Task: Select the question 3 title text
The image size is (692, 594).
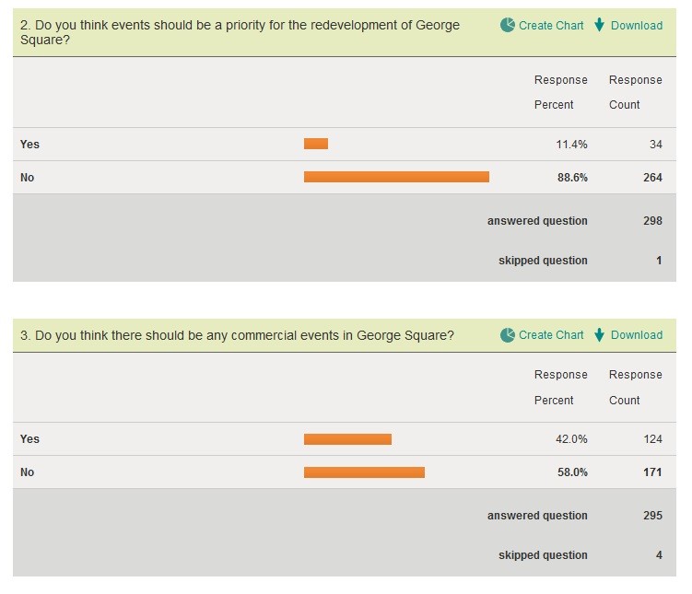Action: [x=237, y=335]
